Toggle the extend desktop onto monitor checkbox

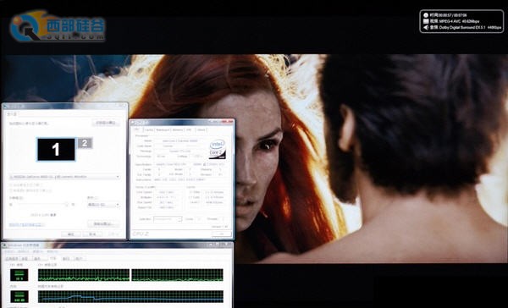point(11,190)
